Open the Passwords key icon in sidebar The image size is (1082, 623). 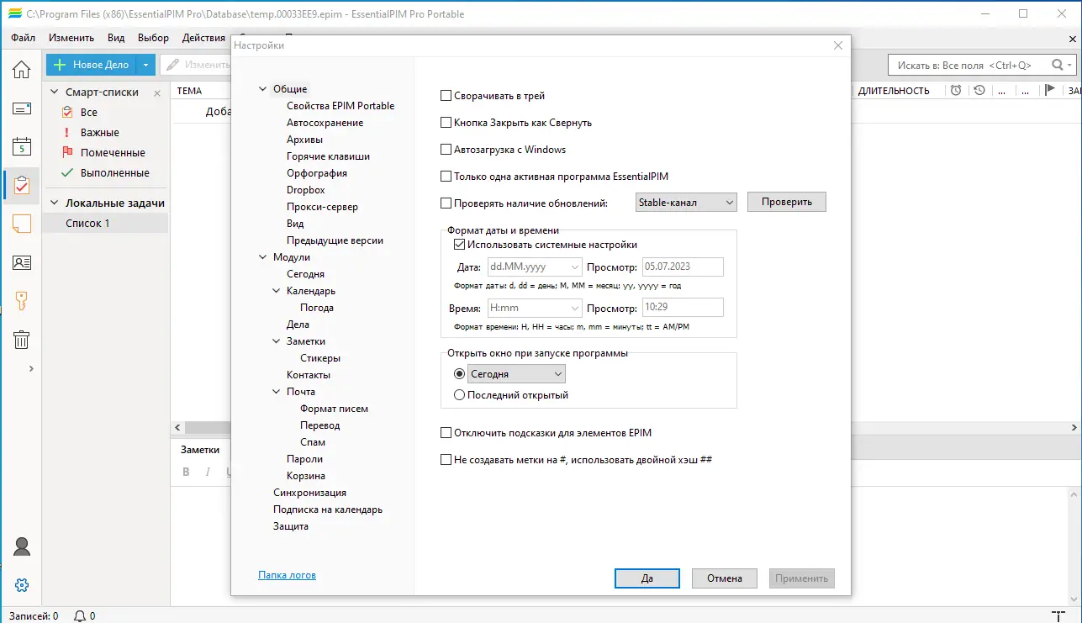[21, 301]
